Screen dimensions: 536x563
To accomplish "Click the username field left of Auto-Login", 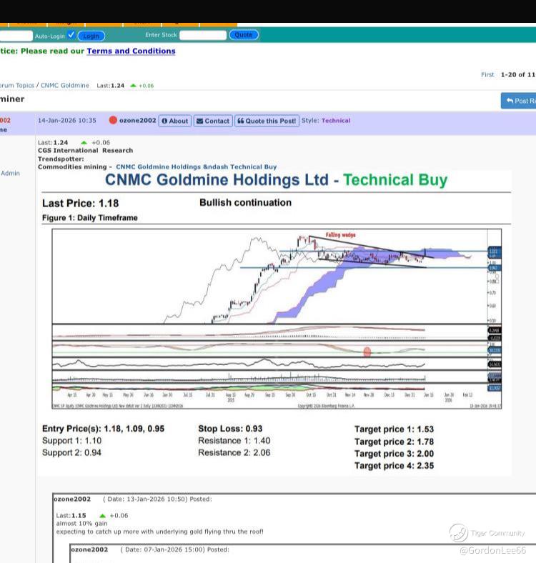I will pos(16,36).
